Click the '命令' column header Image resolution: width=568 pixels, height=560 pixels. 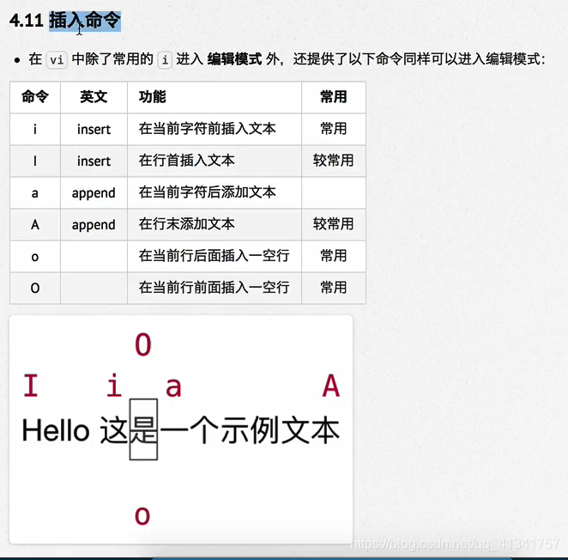(35, 97)
